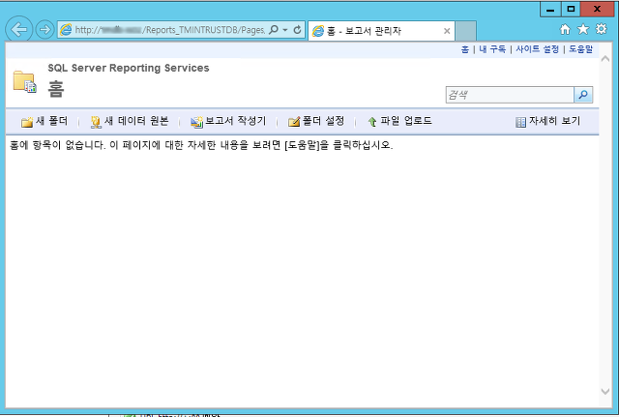Open the 홈 link in top navigation
Image resolution: width=619 pixels, height=417 pixels.
coord(465,49)
